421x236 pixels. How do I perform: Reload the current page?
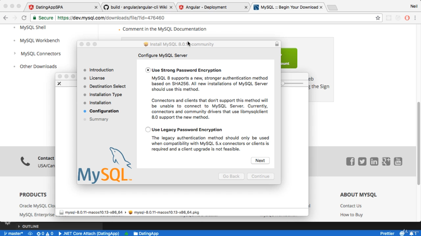point(24,18)
